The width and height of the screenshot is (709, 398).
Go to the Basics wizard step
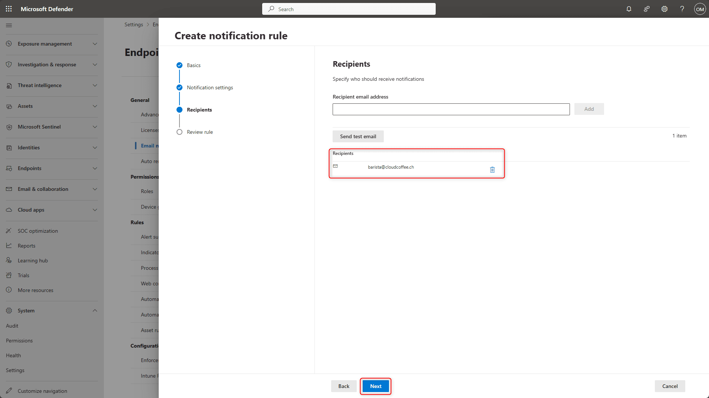tap(193, 65)
